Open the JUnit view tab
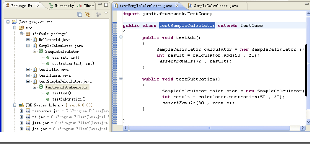 click(x=85, y=6)
